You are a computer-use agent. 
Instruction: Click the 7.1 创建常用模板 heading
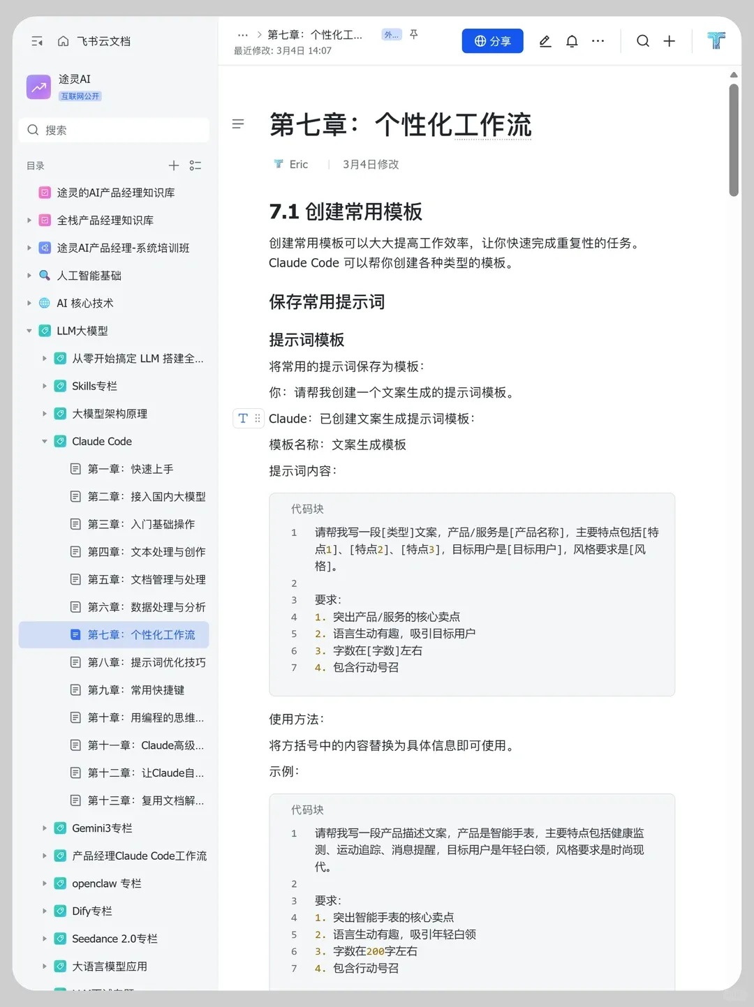(x=346, y=211)
